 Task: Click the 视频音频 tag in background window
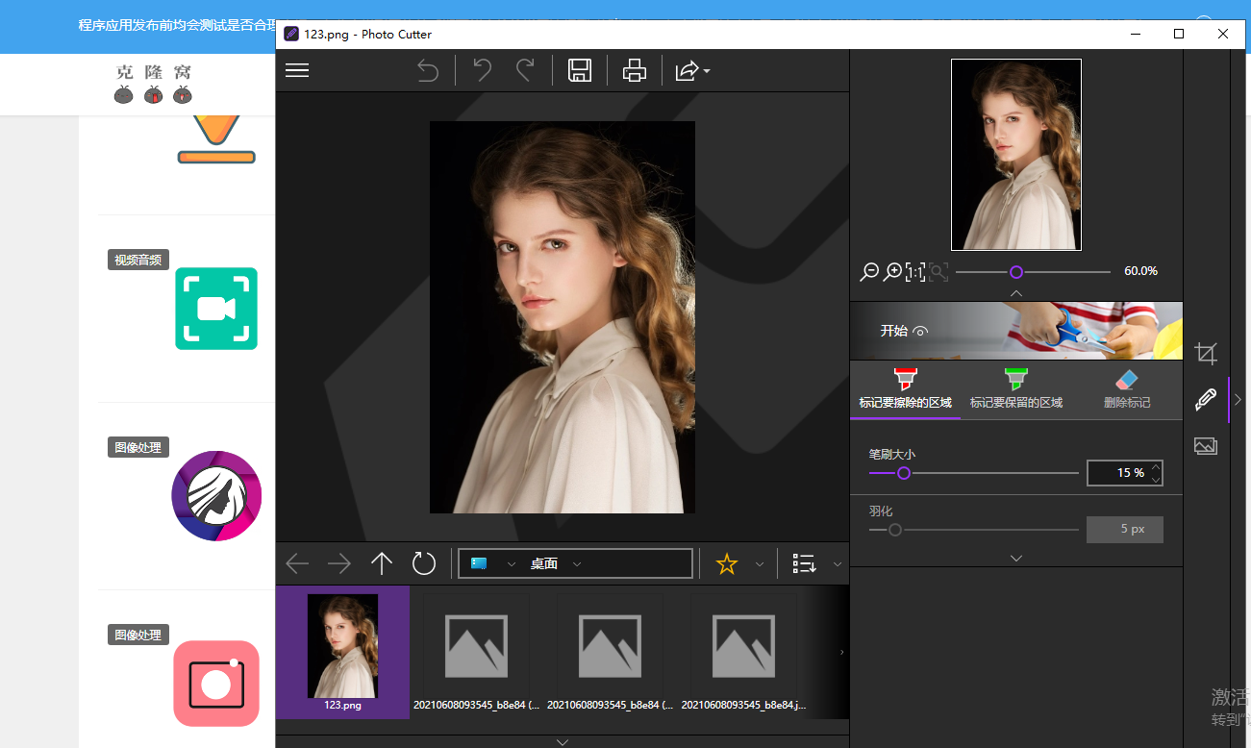click(x=138, y=260)
